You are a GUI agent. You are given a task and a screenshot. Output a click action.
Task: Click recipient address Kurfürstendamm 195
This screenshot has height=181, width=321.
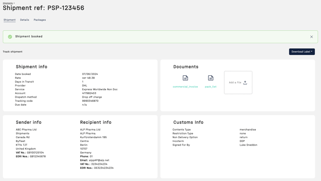93,137
